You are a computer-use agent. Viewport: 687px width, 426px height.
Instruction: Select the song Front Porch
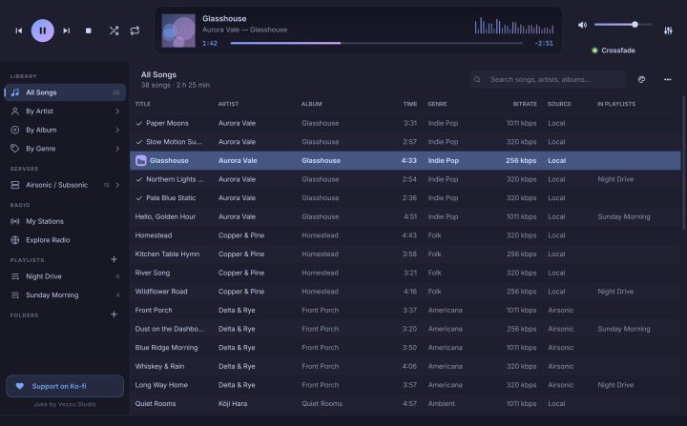click(406, 310)
